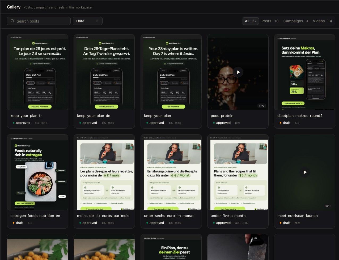Open moins-de-six-euros-par-mois thumbnail
Image resolution: width=339 pixels, height=260 pixels.
click(104, 172)
